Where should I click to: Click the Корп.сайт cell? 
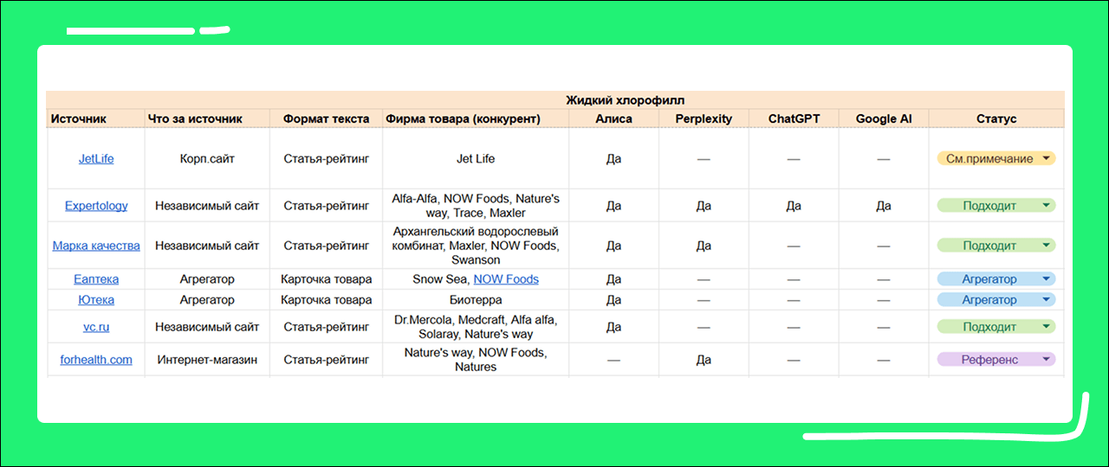click(207, 159)
